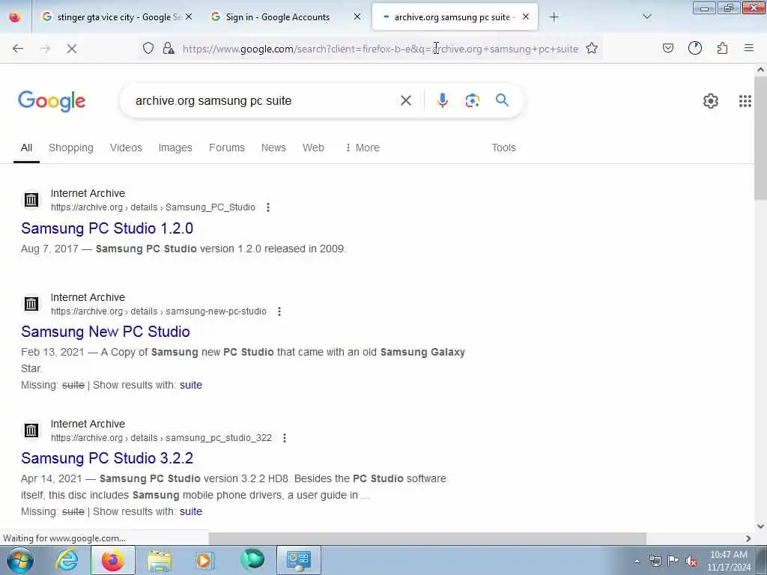Viewport: 767px width, 575px height.
Task: Open options for samsung-new-pc-studio result
Action: coord(279,311)
